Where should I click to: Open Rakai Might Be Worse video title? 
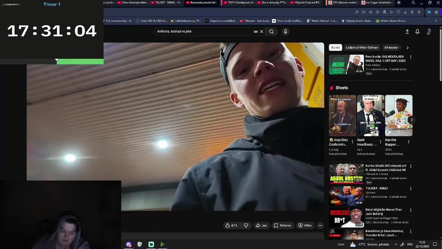point(384,212)
